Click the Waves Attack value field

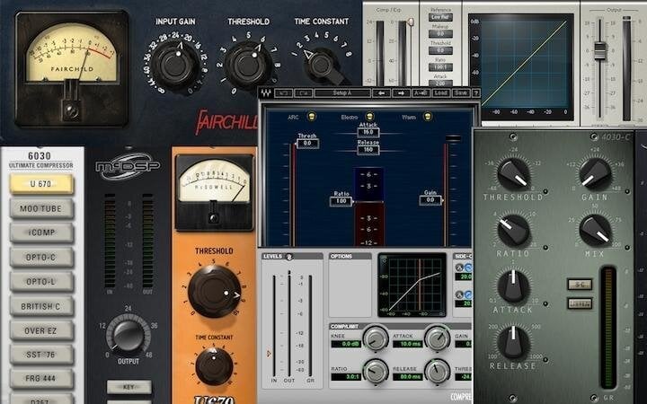click(368, 132)
